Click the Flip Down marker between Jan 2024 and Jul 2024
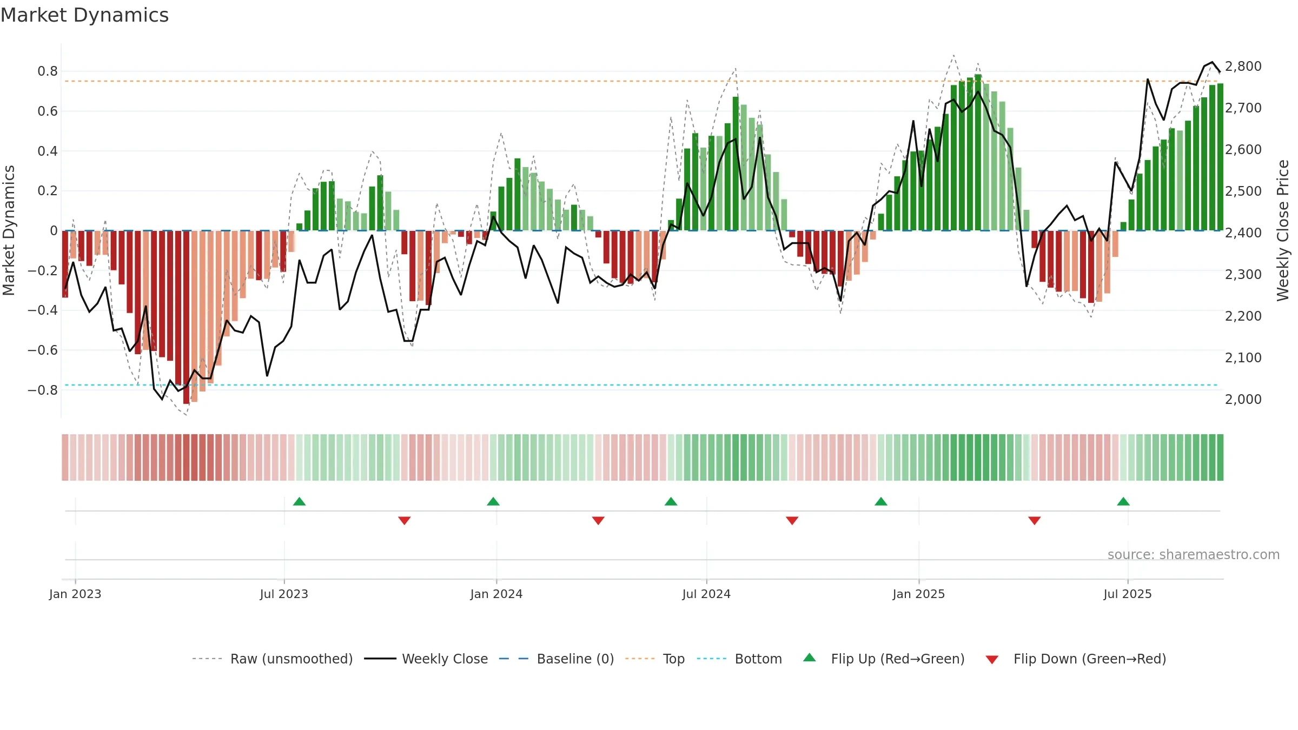1298x730 pixels. point(598,520)
